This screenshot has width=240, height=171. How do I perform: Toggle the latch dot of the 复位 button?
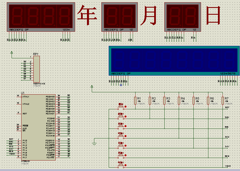coord(126,106)
